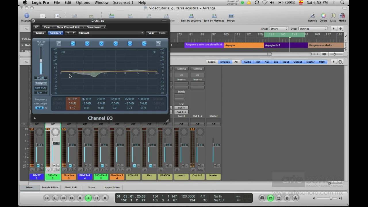Adjust the Master Gain slider in Channel EQ
The height and width of the screenshot is (207, 368).
tap(41, 61)
